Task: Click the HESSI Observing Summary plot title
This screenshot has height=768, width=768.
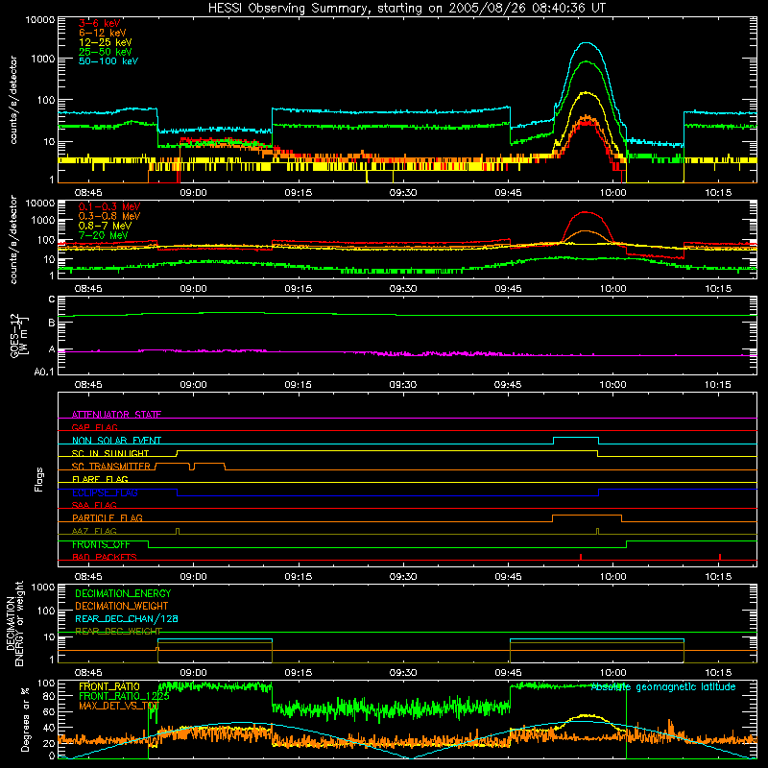Action: (x=407, y=8)
